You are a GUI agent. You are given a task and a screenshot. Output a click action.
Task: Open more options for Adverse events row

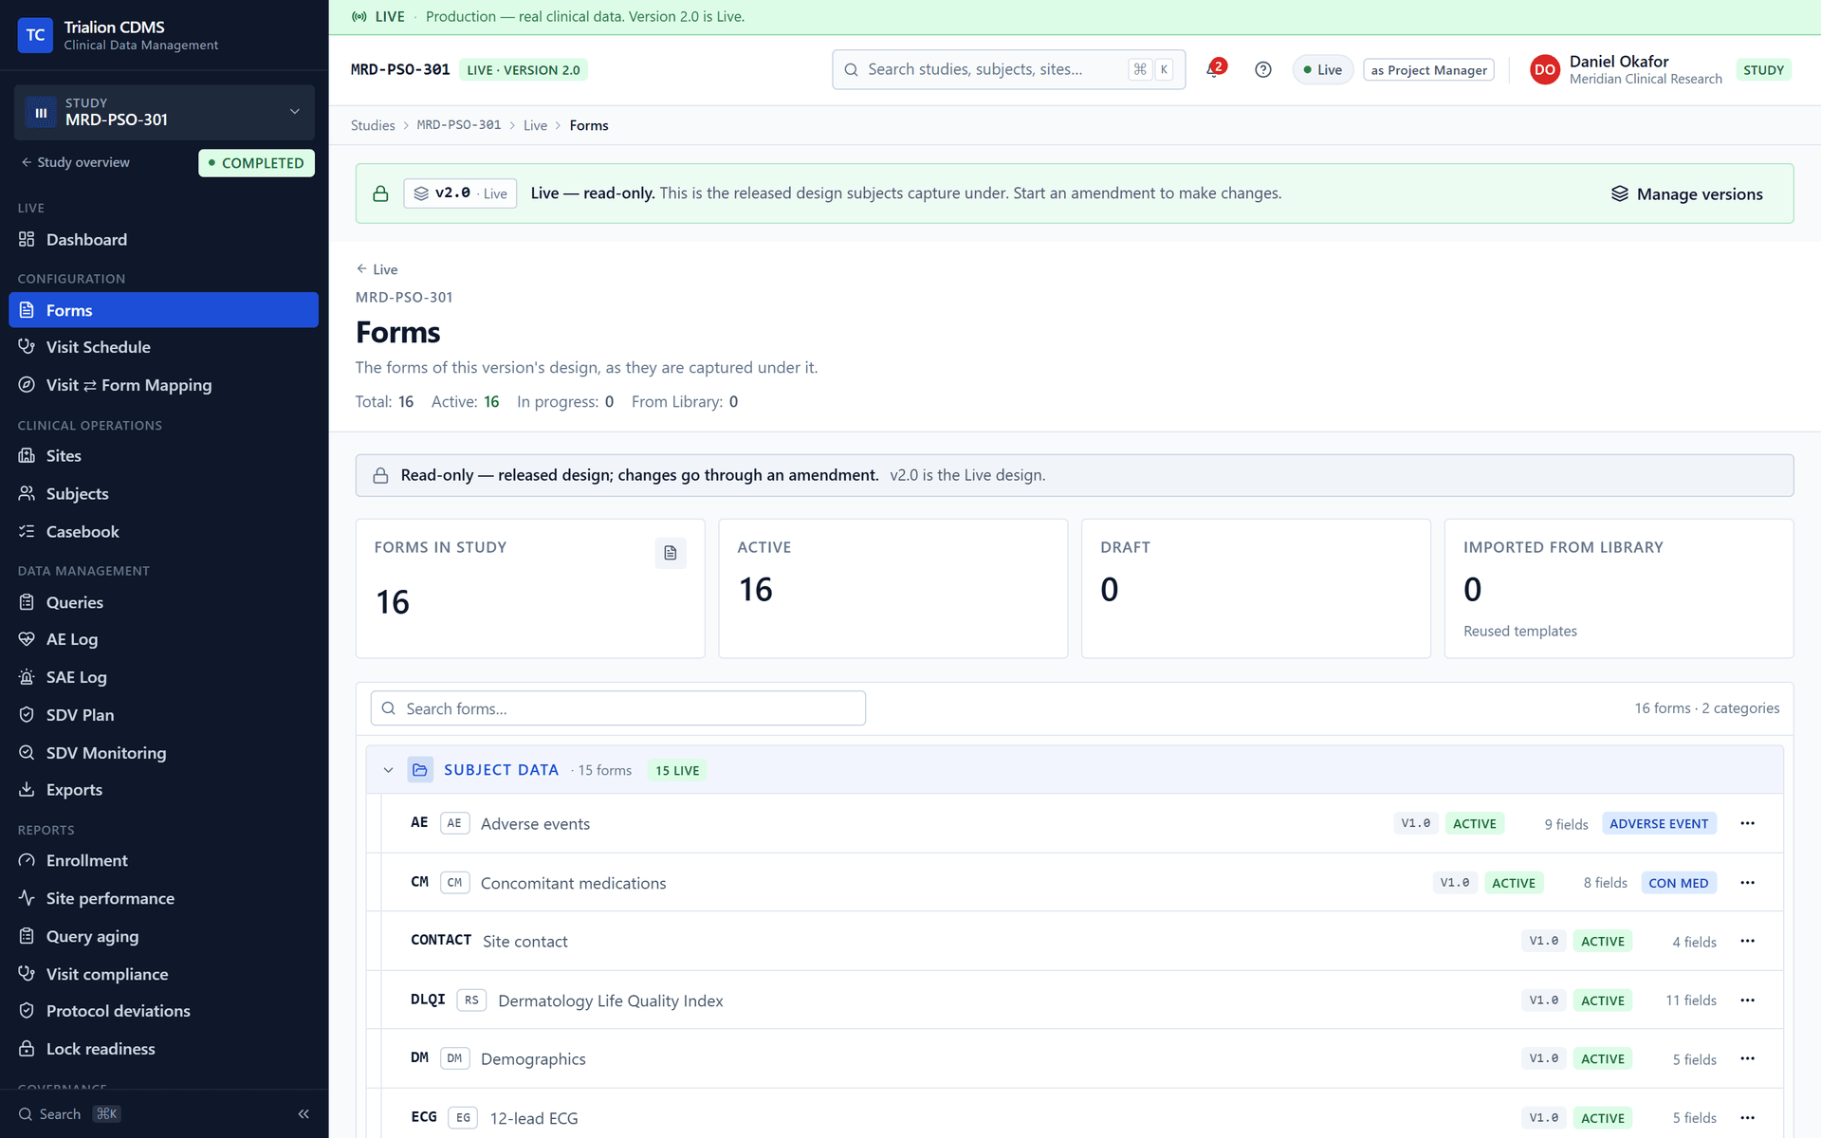pos(1747,823)
